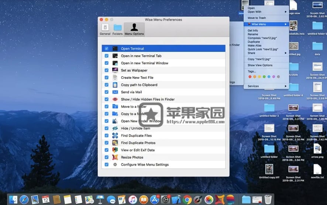The width and height of the screenshot is (327, 205).
Task: Click Tags... in the context menu
Action: pos(252,71)
